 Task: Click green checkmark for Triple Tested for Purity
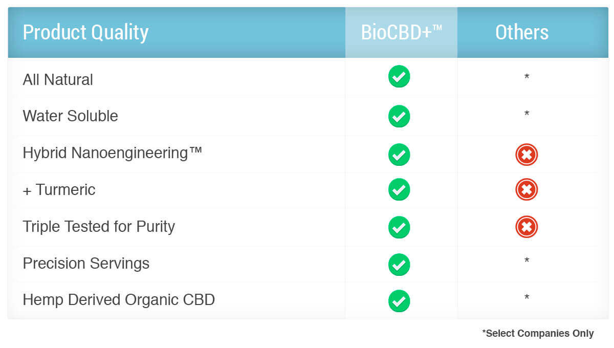coord(399,227)
